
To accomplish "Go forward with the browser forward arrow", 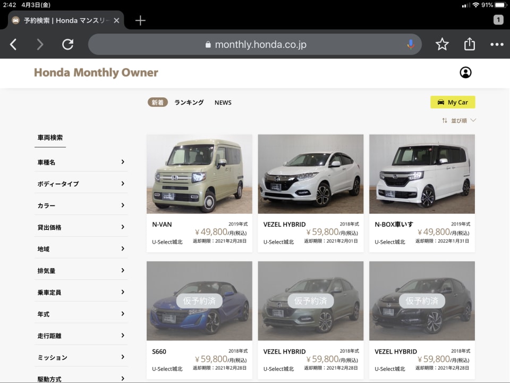I will coord(40,44).
